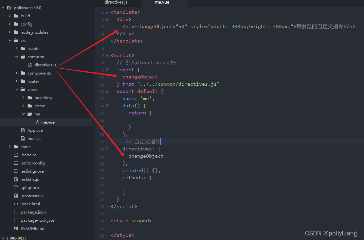The image size is (364, 240).
Task: Click the baseView folder icon
Action: [x=30, y=98]
